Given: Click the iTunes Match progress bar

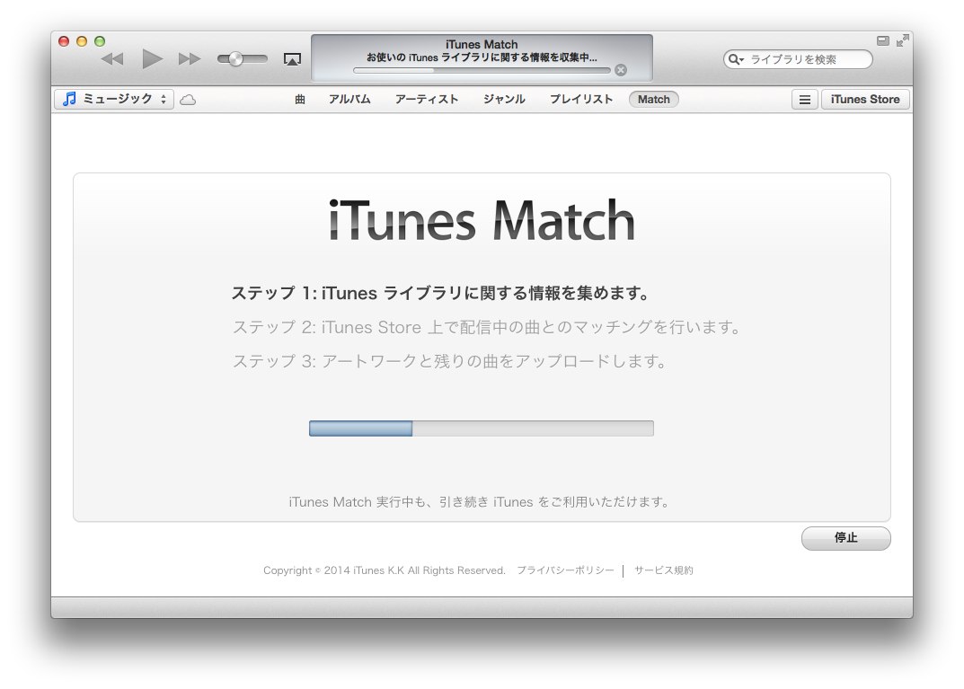Looking at the screenshot, I should pyautogui.click(x=482, y=428).
